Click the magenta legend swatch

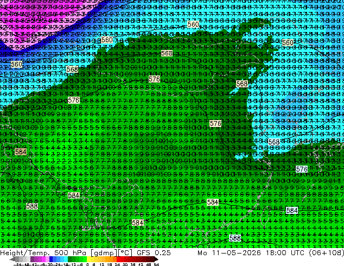click(43, 259)
